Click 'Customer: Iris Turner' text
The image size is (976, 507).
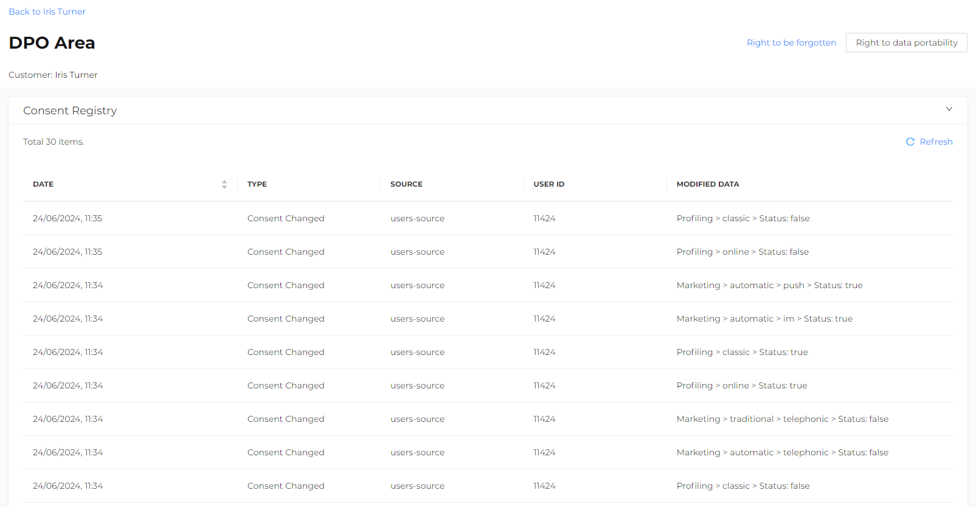click(x=53, y=75)
